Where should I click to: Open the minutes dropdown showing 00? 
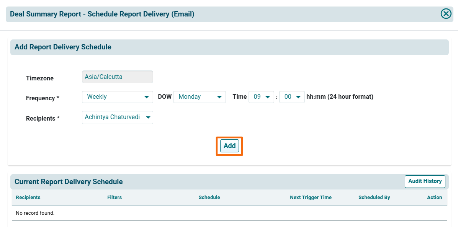pos(292,97)
